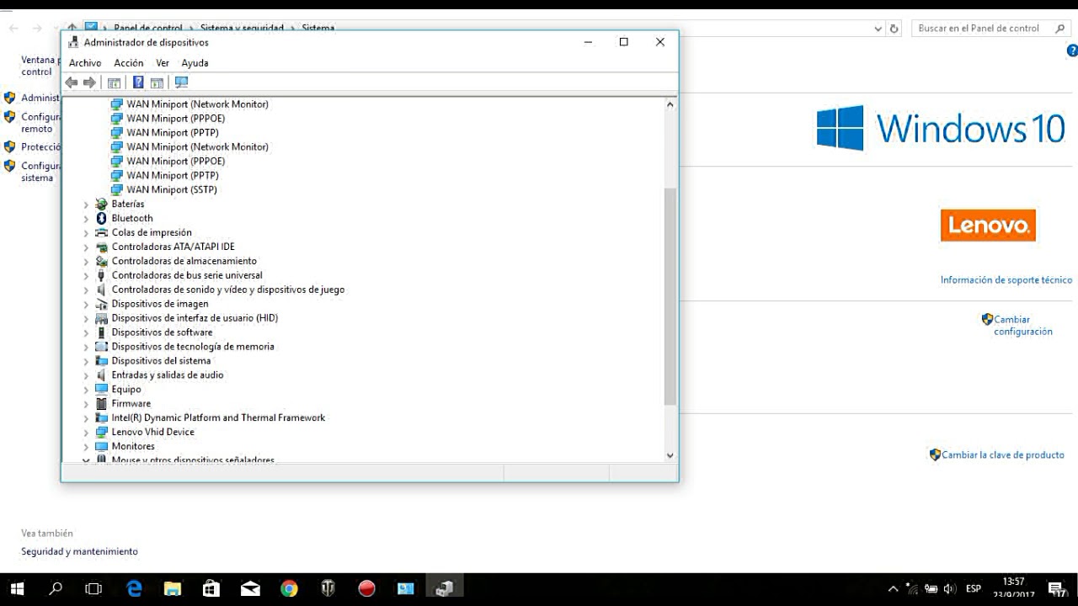Click the Colas de impresión printer icon
1078x606 pixels.
coord(102,232)
